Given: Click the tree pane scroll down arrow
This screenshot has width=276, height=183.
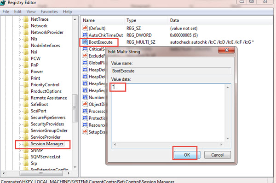Looking at the screenshot, I should [75, 167].
